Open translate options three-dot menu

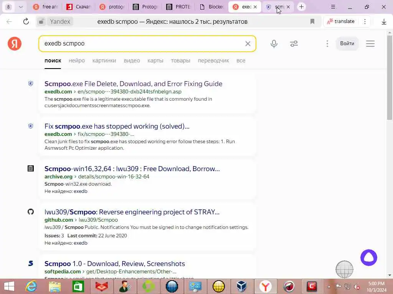[x=365, y=21]
